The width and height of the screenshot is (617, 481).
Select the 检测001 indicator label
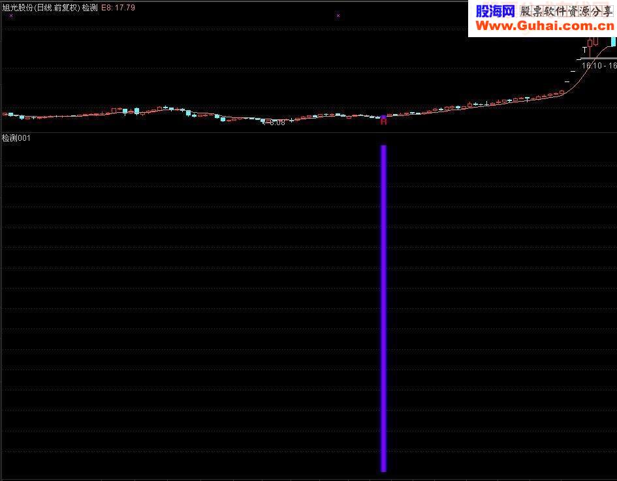(16, 138)
